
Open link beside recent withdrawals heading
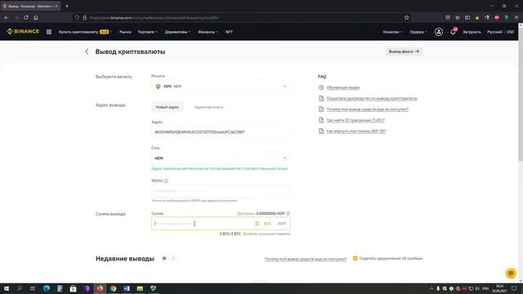(x=306, y=259)
